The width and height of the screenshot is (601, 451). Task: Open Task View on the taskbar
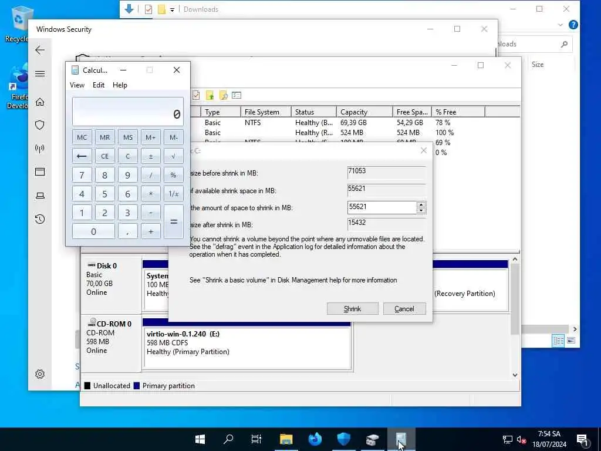(x=256, y=439)
